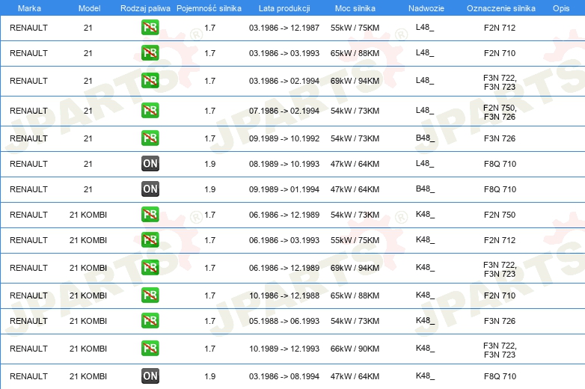The height and width of the screenshot is (389, 585).
Task: Click F3N 722, F3N 723 in 66kW row
Action: [500, 350]
